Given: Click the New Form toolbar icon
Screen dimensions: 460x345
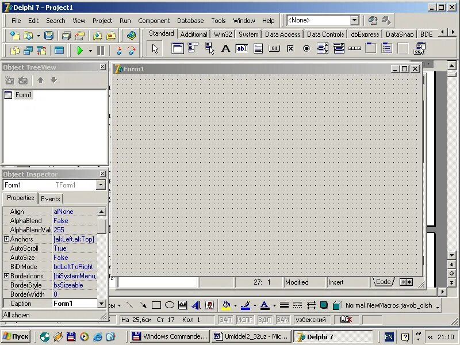Looking at the screenshot, I should point(59,51).
